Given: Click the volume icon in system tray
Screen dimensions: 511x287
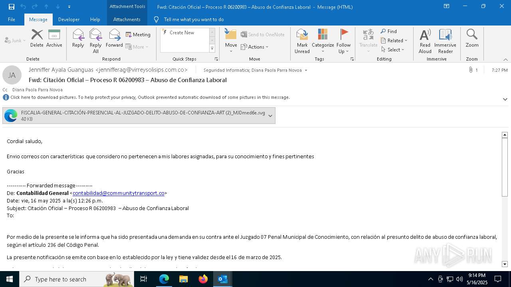Looking at the screenshot, I should click(460, 279).
